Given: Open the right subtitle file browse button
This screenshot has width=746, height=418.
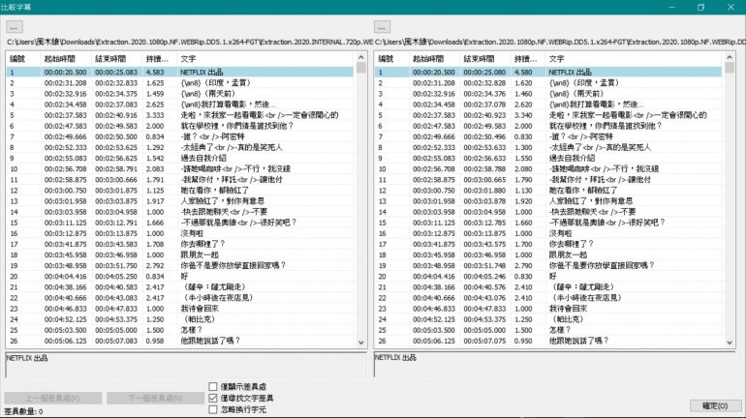Looking at the screenshot, I should 382,27.
